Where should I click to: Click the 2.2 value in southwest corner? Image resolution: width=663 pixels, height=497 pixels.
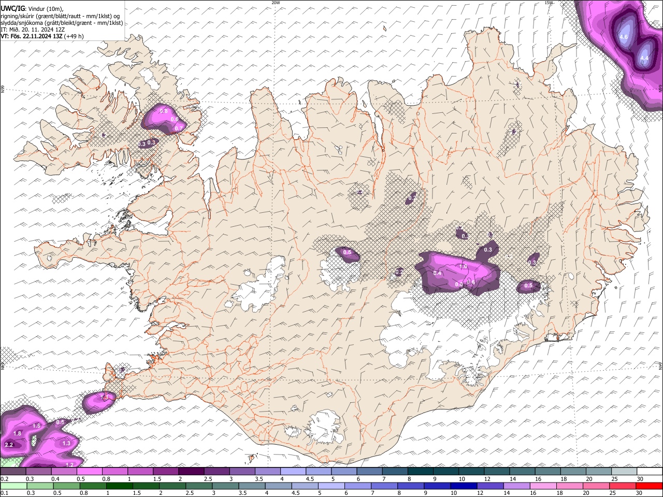pos(9,445)
